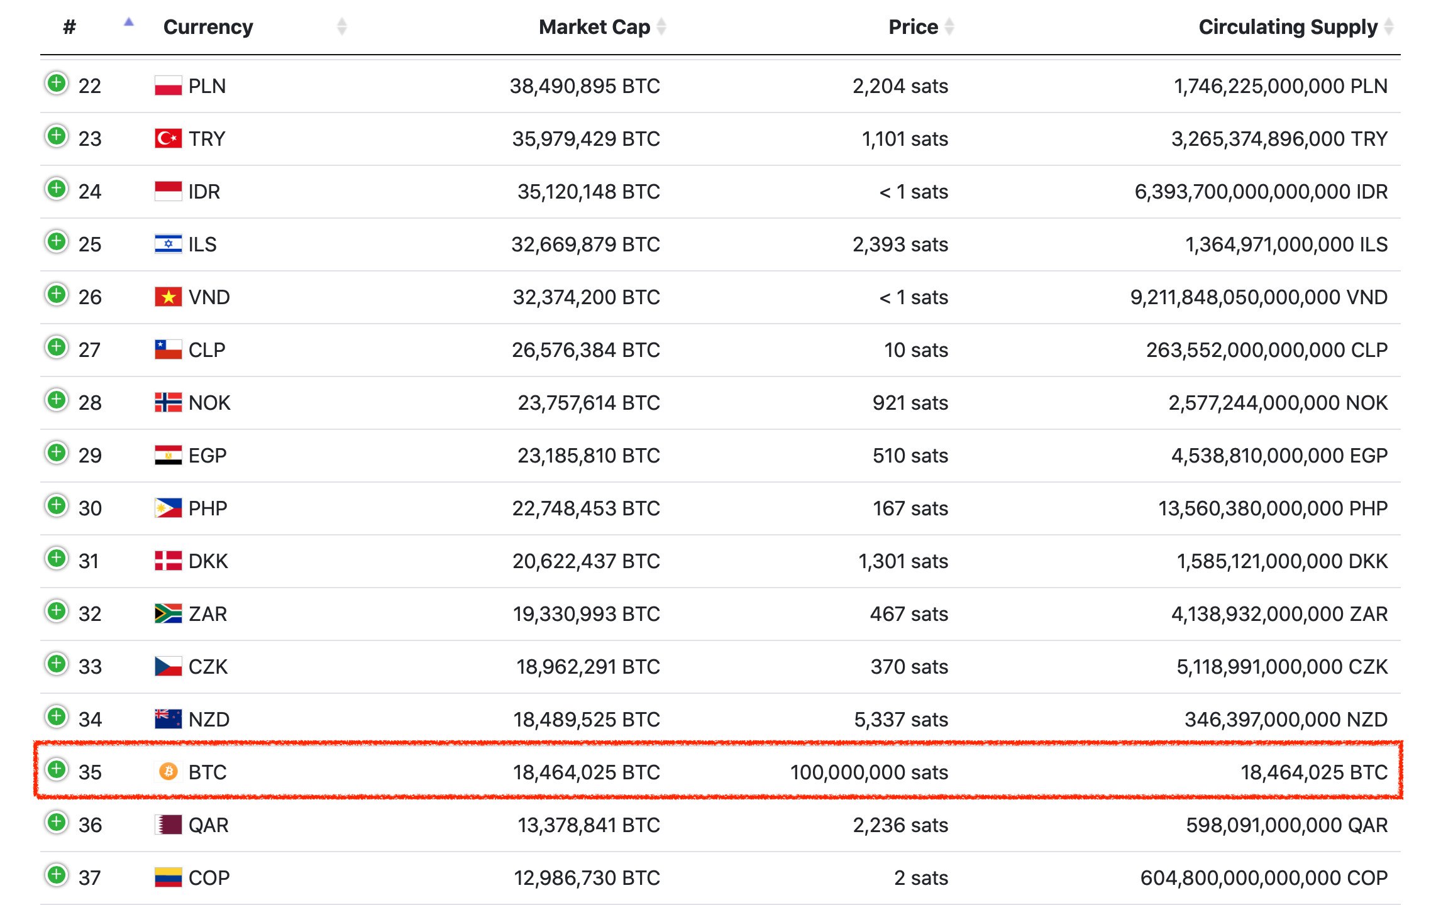
Task: Click the Vietnam flag icon
Action: [x=168, y=297]
